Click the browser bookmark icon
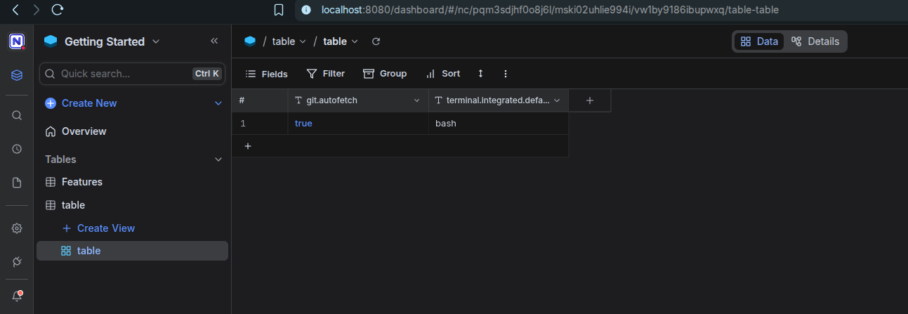 (279, 10)
